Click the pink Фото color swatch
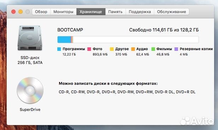Viewport: 218px width, 130px height. [89, 49]
